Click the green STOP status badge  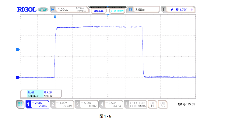(x=43, y=10)
